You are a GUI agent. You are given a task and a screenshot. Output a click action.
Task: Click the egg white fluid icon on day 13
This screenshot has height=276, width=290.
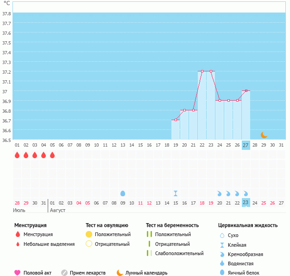point(123,193)
